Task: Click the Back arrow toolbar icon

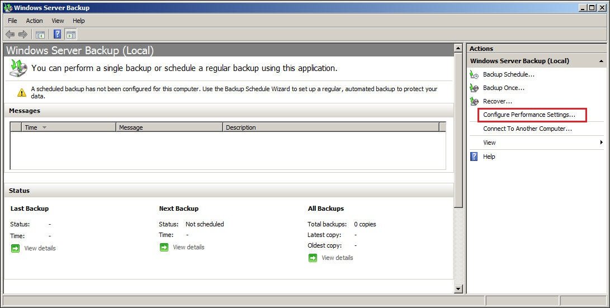Action: click(10, 34)
